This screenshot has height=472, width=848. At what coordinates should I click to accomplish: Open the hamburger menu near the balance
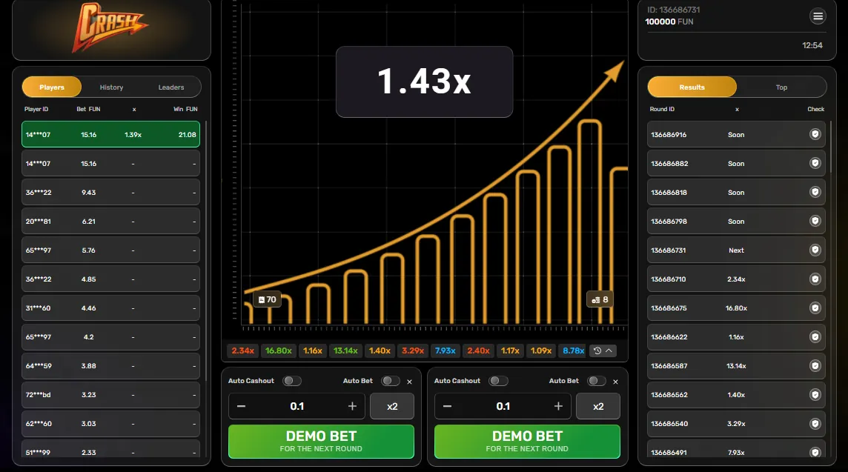(x=818, y=16)
